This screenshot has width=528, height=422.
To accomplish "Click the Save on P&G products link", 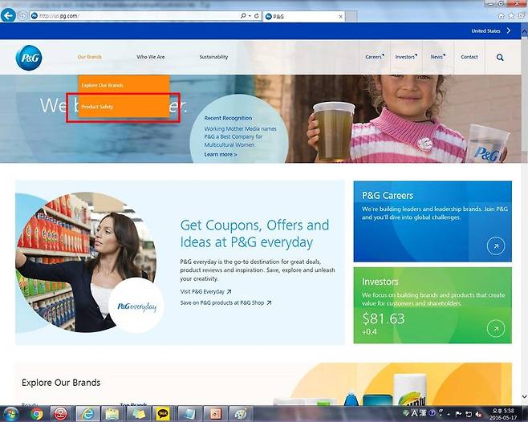I will [225, 302].
